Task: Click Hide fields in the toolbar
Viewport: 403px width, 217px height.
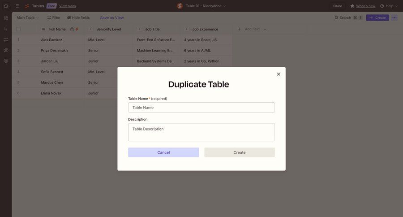Action: (x=78, y=17)
